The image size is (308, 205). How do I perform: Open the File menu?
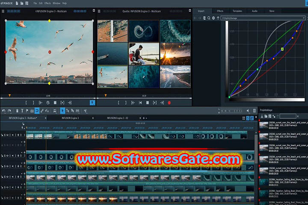(x=35, y=3)
